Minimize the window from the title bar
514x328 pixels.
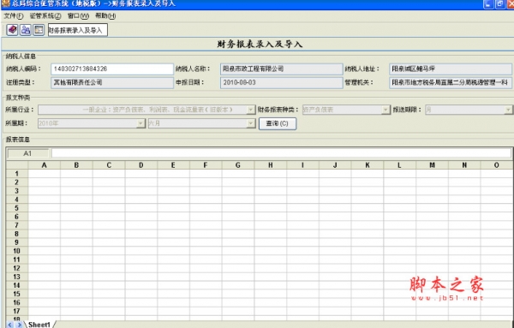pos(488,4)
